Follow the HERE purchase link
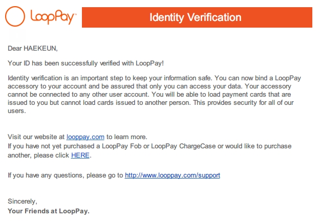Viewport: 320px width, 222px height. tap(80, 156)
